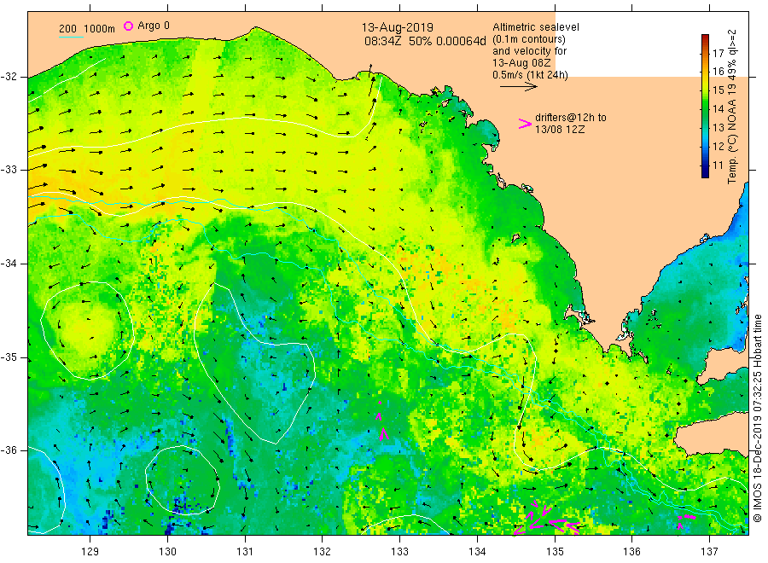Click the longitude label 130
This screenshot has height=563, width=768.
pyautogui.click(x=167, y=552)
